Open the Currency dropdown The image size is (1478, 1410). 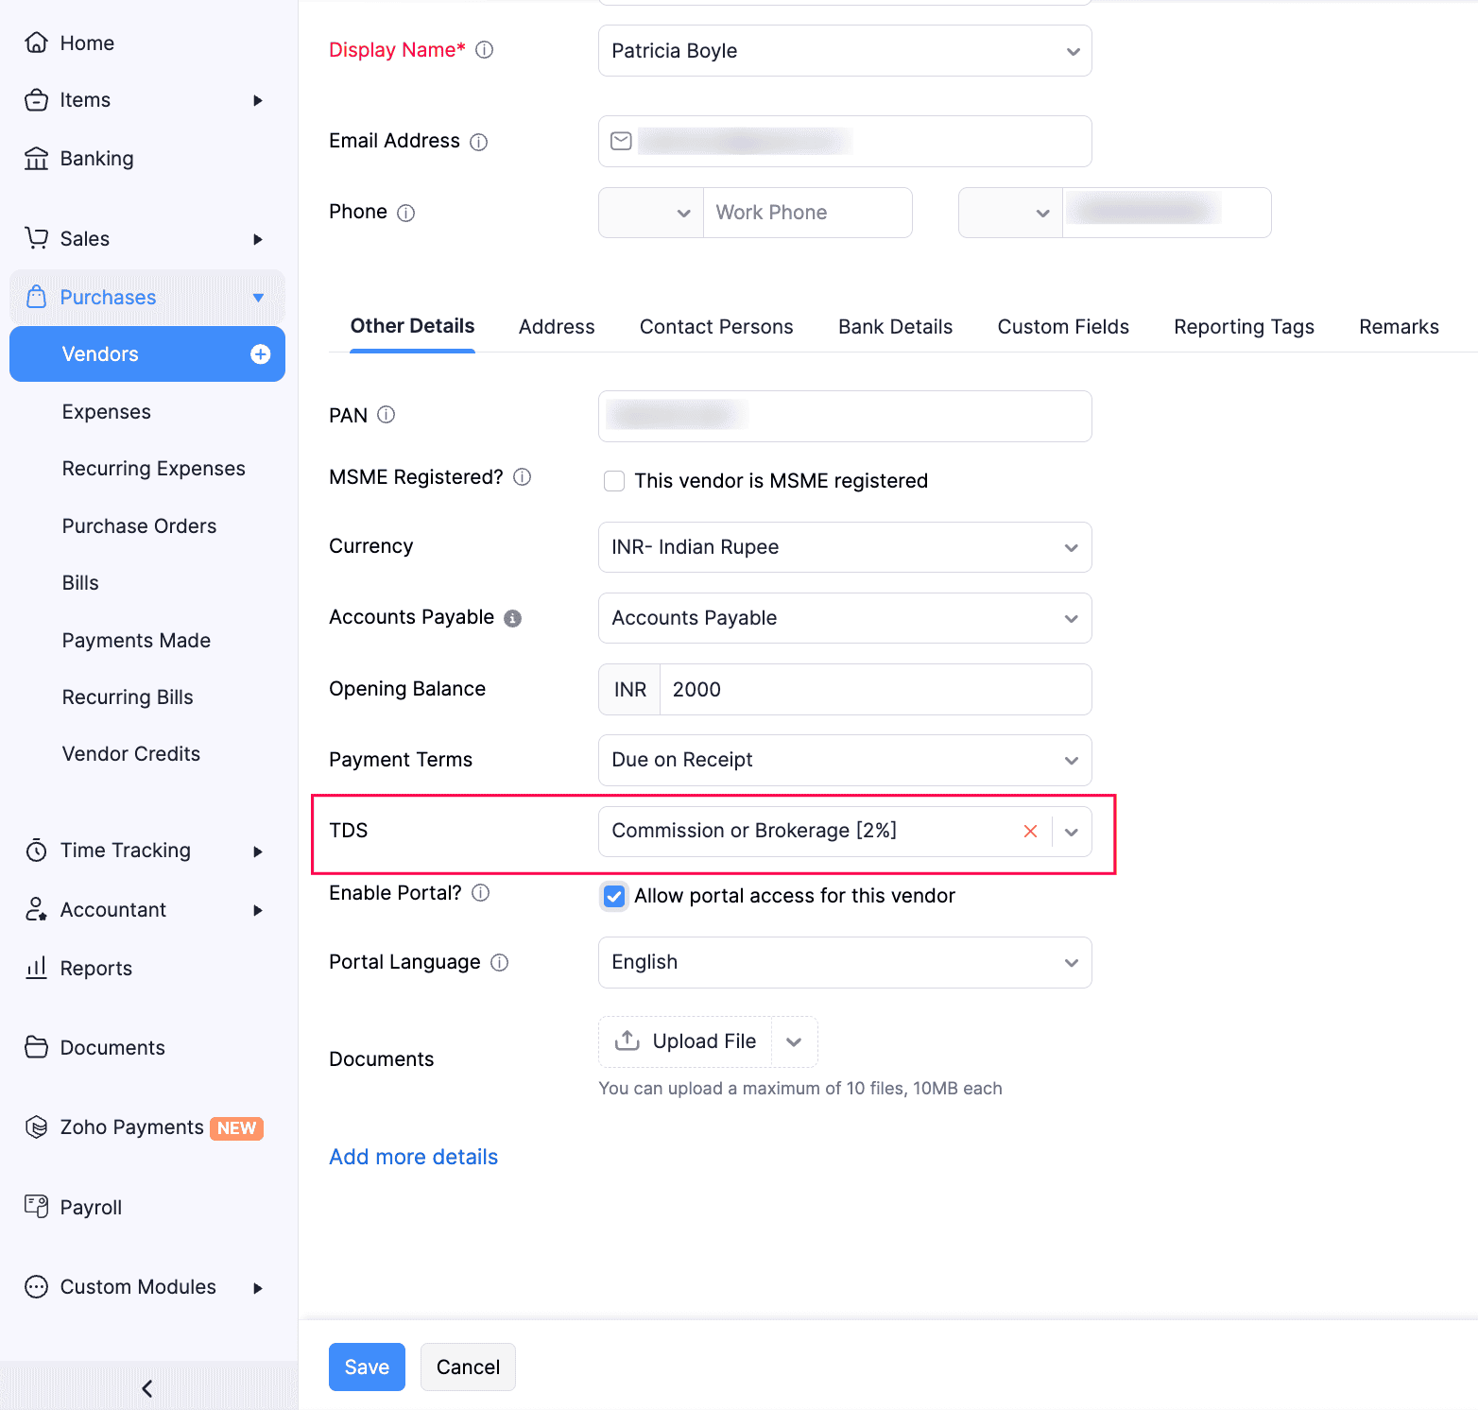pos(844,547)
